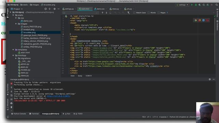The height and width of the screenshot is (123, 219).
Task: Clear console with trash icon
Action: point(11,107)
